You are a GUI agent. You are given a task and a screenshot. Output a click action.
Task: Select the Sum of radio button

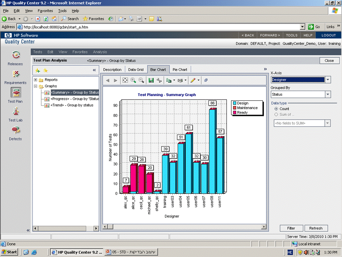click(x=276, y=115)
